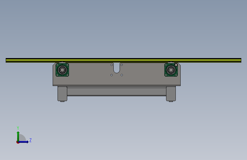Click the left green flange bearing
Viewport: 247px width, 160px height.
point(62,70)
